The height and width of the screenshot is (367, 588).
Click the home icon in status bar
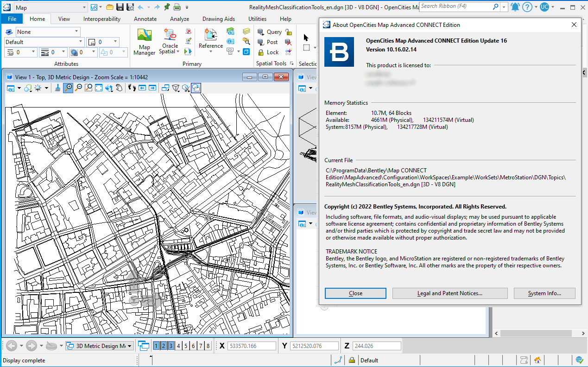[537, 360]
